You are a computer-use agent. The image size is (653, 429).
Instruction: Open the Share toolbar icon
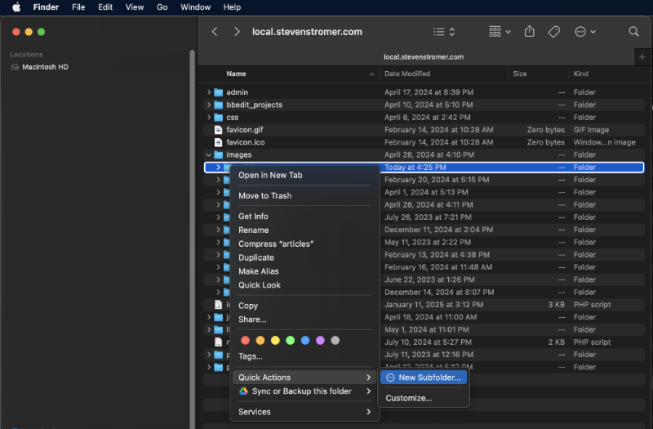(x=530, y=32)
